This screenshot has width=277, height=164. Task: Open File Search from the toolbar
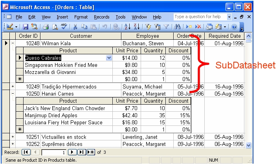(x=34, y=27)
